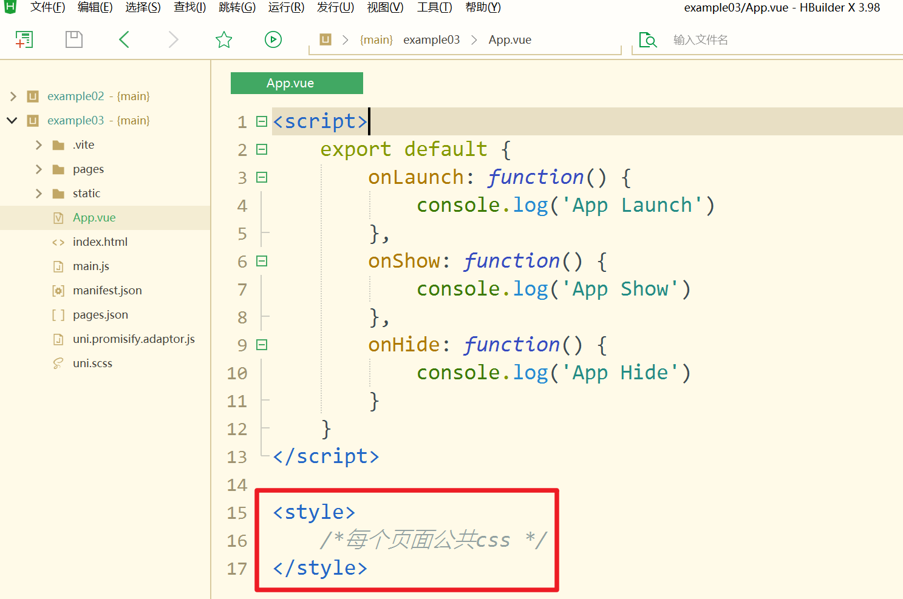Viewport: 903px width, 599px height.
Task: Open index.html from project tree
Action: [x=100, y=242]
